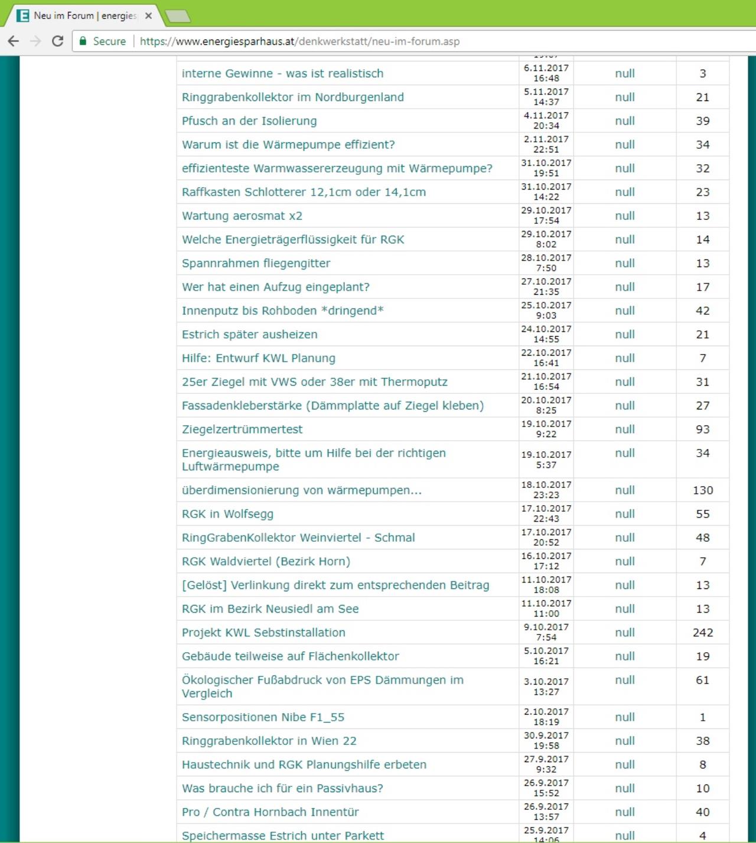Open 'Wer hat einen Aufzug eingeplant?' thread
The image size is (756, 843).
point(276,287)
